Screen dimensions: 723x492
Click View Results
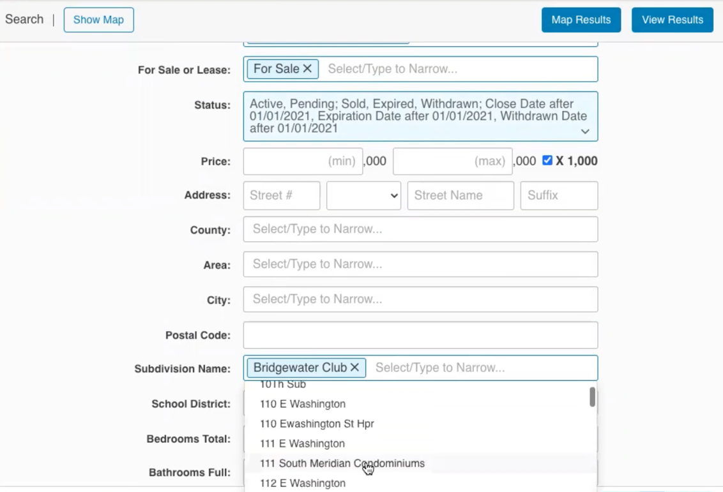[672, 20]
